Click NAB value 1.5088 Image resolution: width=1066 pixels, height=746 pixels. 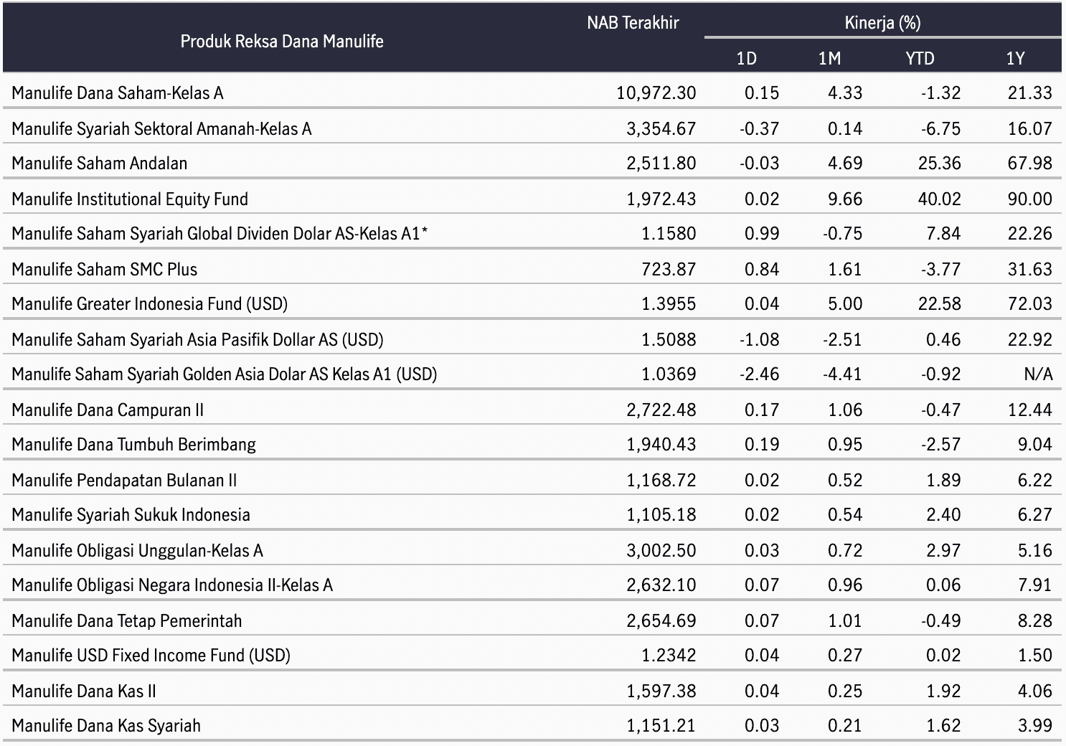(669, 339)
